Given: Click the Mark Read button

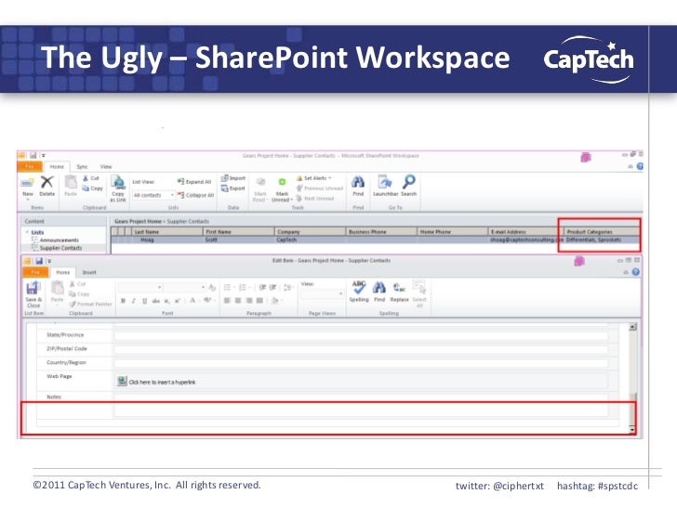Looking at the screenshot, I should pos(260,189).
